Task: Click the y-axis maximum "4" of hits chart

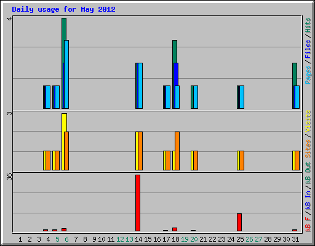Action: (9, 18)
